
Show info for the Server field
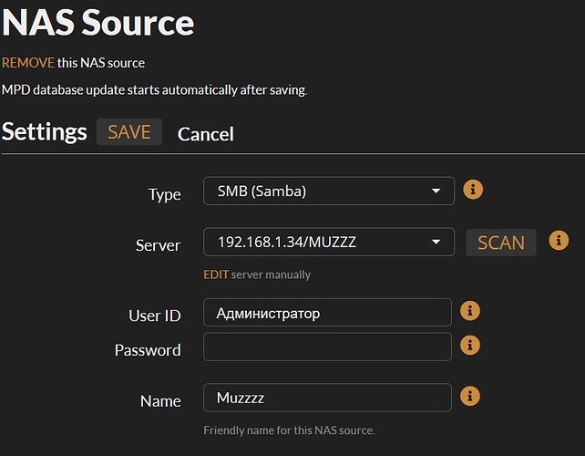tap(559, 240)
